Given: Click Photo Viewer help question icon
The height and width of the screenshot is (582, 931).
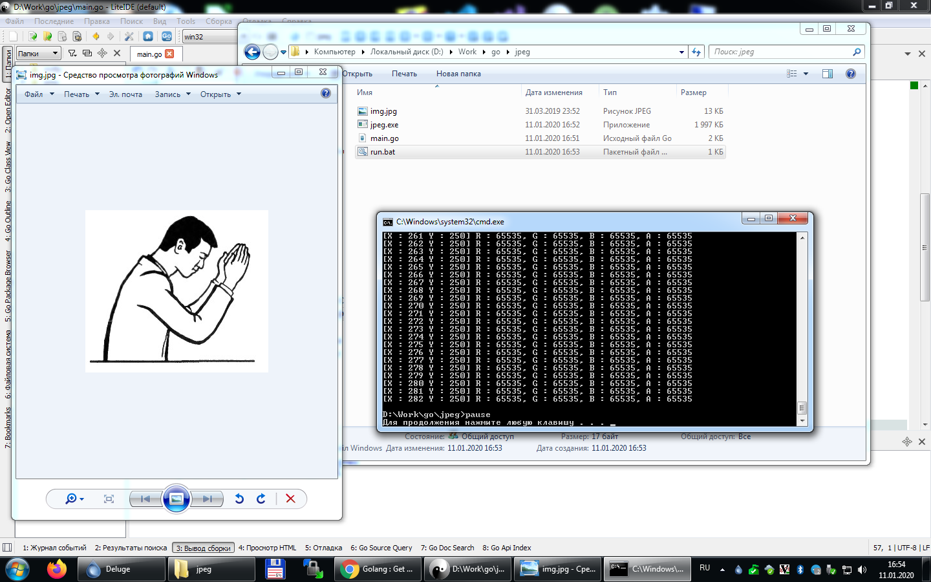Looking at the screenshot, I should (326, 93).
